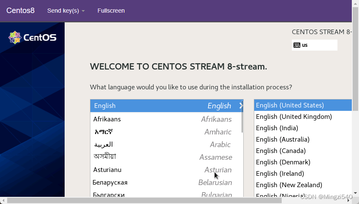Select Belarusian language row

167,183
